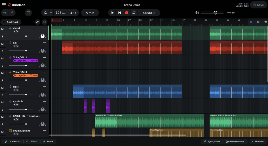Toggle the loop cycle button

coord(134,13)
